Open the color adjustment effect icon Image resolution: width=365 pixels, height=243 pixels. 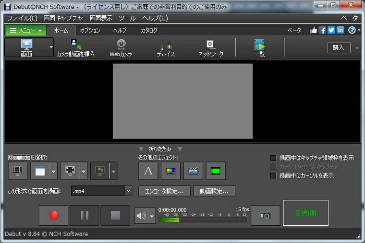click(171, 171)
